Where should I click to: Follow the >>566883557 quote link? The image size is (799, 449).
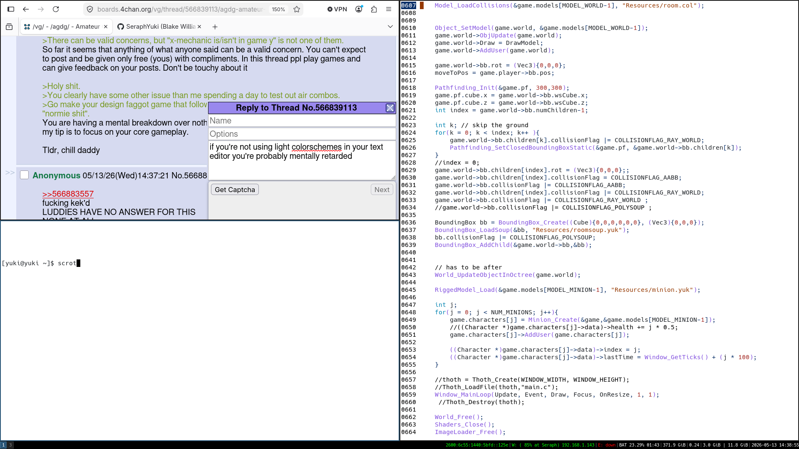click(68, 194)
